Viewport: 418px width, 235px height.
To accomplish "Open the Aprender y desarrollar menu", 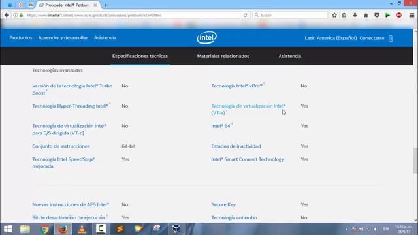I will click(x=63, y=38).
